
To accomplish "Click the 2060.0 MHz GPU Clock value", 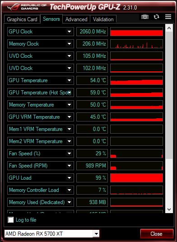I will 92,32.
